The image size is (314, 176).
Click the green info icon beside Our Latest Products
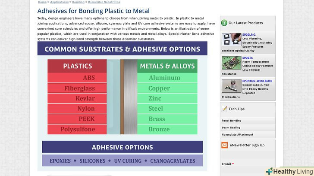[x=224, y=23]
